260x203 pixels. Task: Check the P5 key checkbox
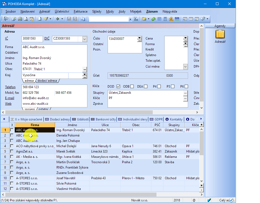pyautogui.click(x=173, y=87)
